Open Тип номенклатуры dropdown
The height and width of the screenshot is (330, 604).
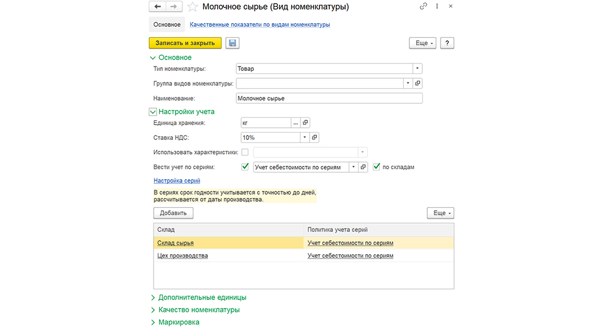[417, 68]
